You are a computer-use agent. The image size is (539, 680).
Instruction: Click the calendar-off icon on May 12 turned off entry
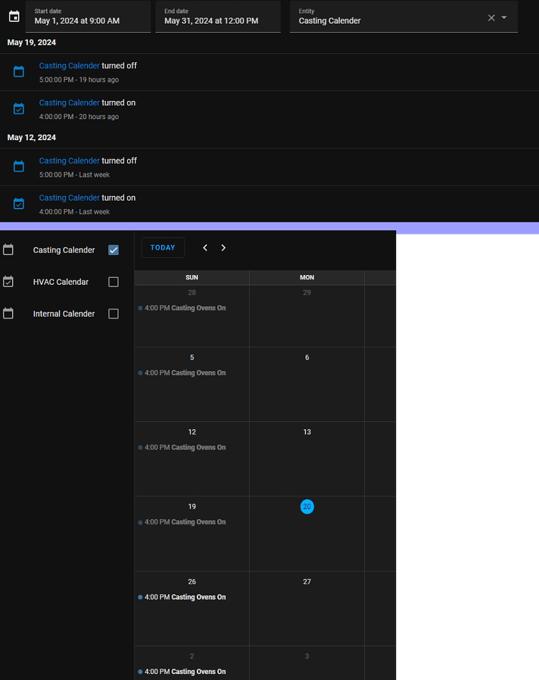[19, 166]
